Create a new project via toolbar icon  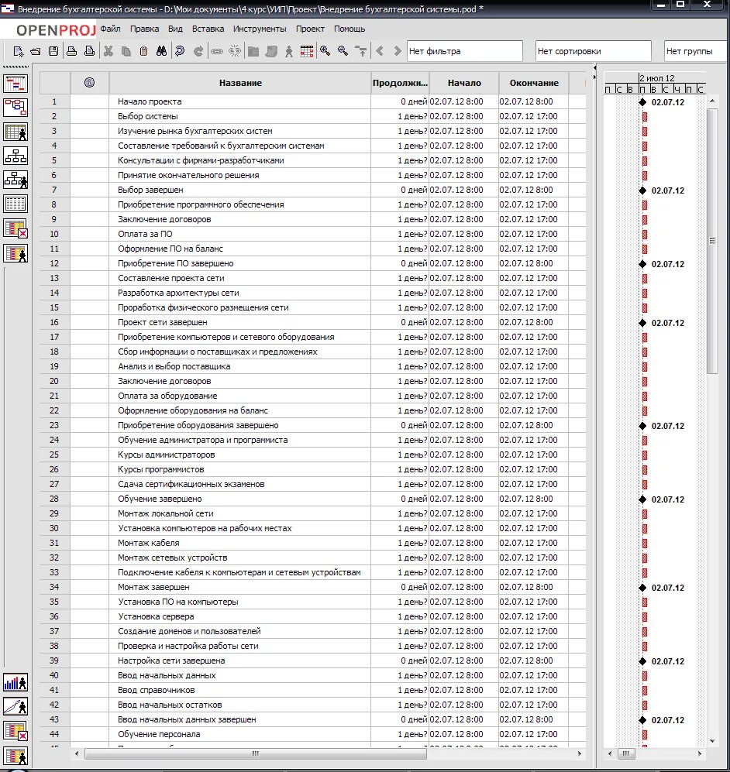[19, 51]
